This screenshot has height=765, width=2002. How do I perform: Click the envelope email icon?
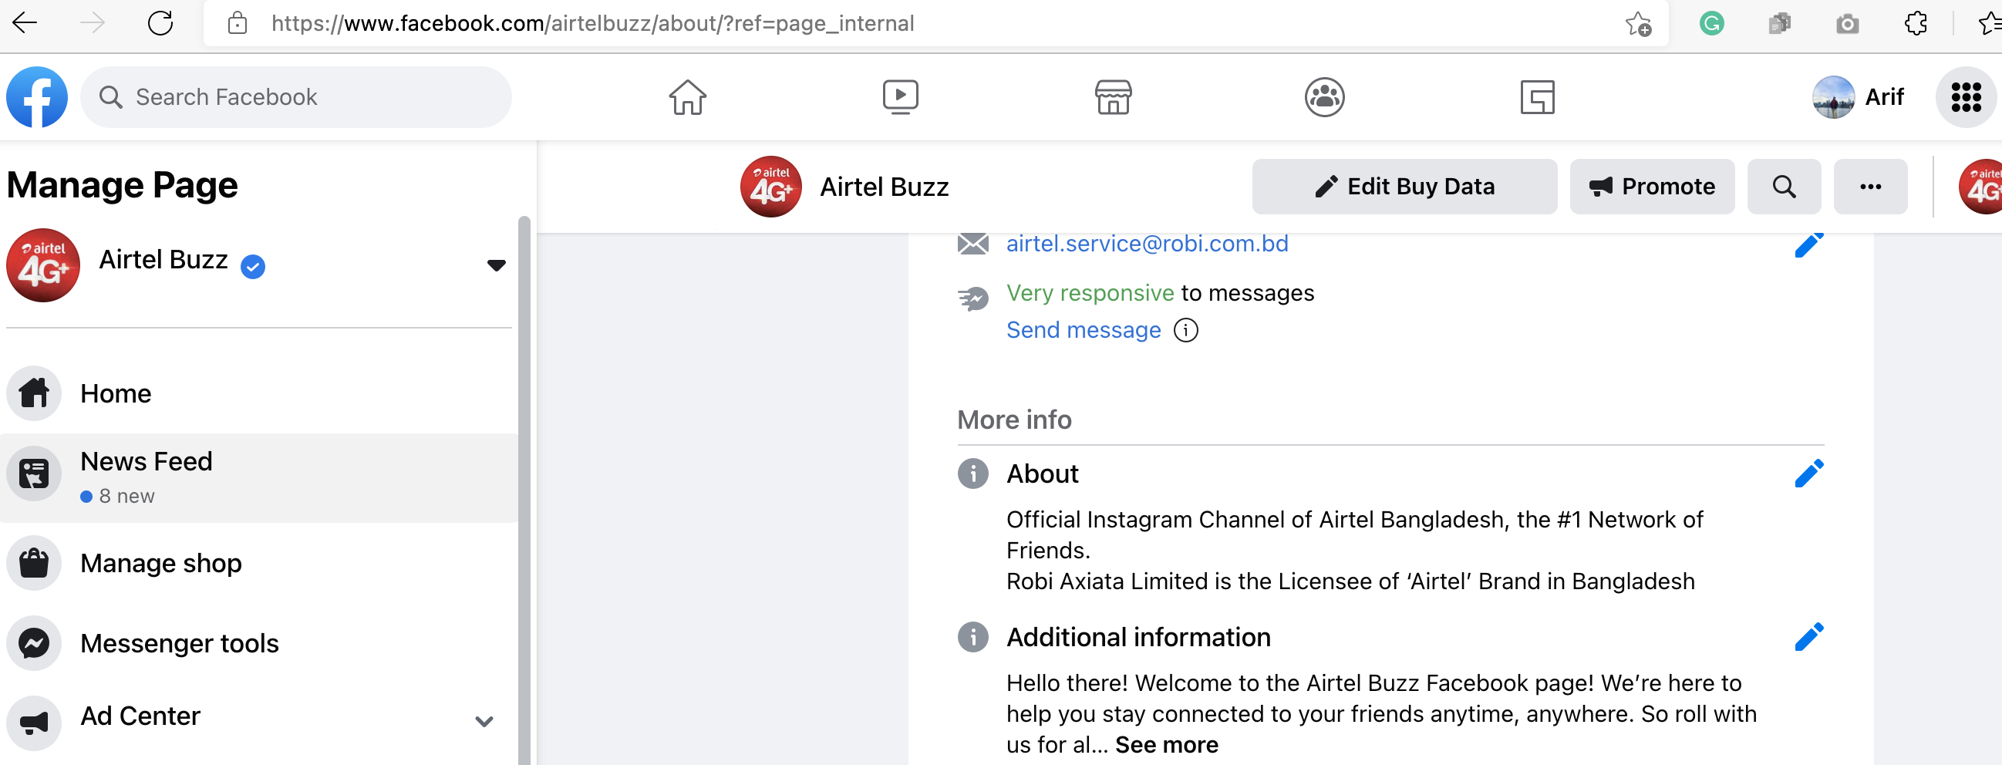click(x=972, y=244)
